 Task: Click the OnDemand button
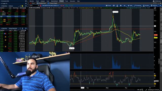(x=157, y=1)
